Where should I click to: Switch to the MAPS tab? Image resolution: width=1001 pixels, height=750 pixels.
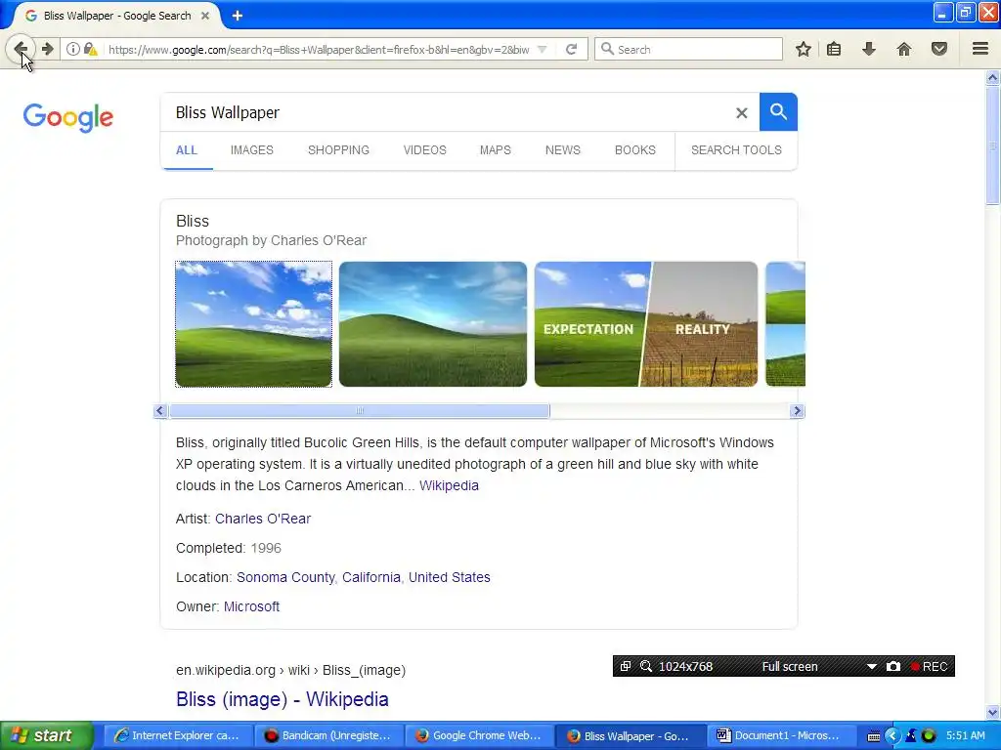(x=496, y=149)
